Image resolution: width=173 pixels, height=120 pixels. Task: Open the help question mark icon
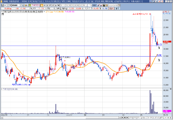click(162, 1)
